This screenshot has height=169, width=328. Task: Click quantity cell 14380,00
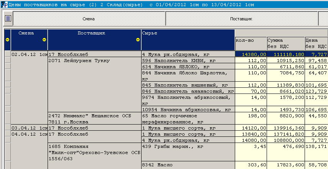point(251,54)
